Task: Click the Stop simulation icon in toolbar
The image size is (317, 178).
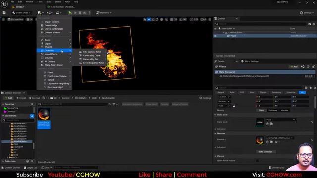Action: (x=80, y=13)
